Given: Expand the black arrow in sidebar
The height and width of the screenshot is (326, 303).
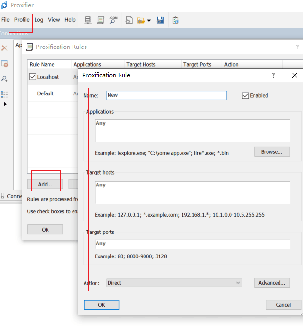Looking at the screenshot, I should [x=5, y=104].
